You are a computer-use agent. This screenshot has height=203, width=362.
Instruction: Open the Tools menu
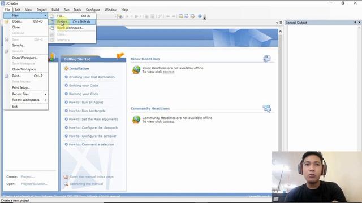pyautogui.click(x=77, y=10)
